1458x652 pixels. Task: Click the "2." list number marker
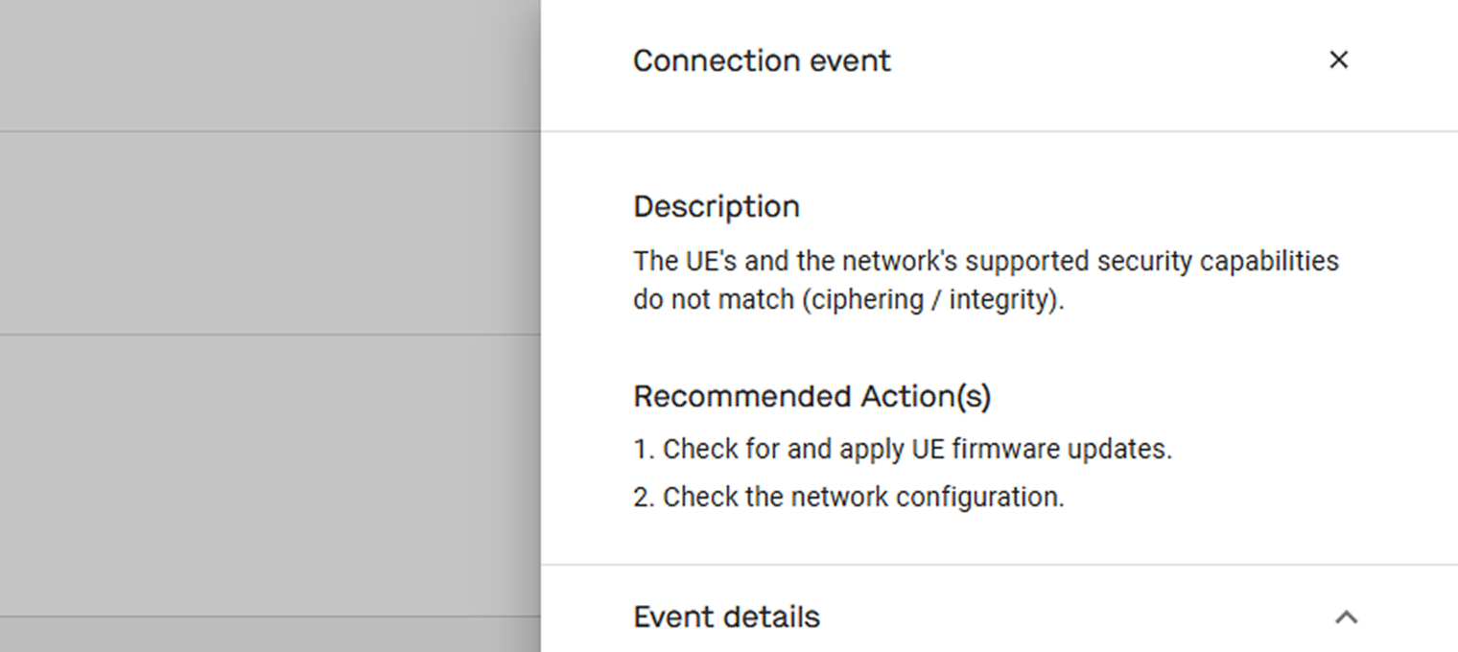pyautogui.click(x=645, y=497)
